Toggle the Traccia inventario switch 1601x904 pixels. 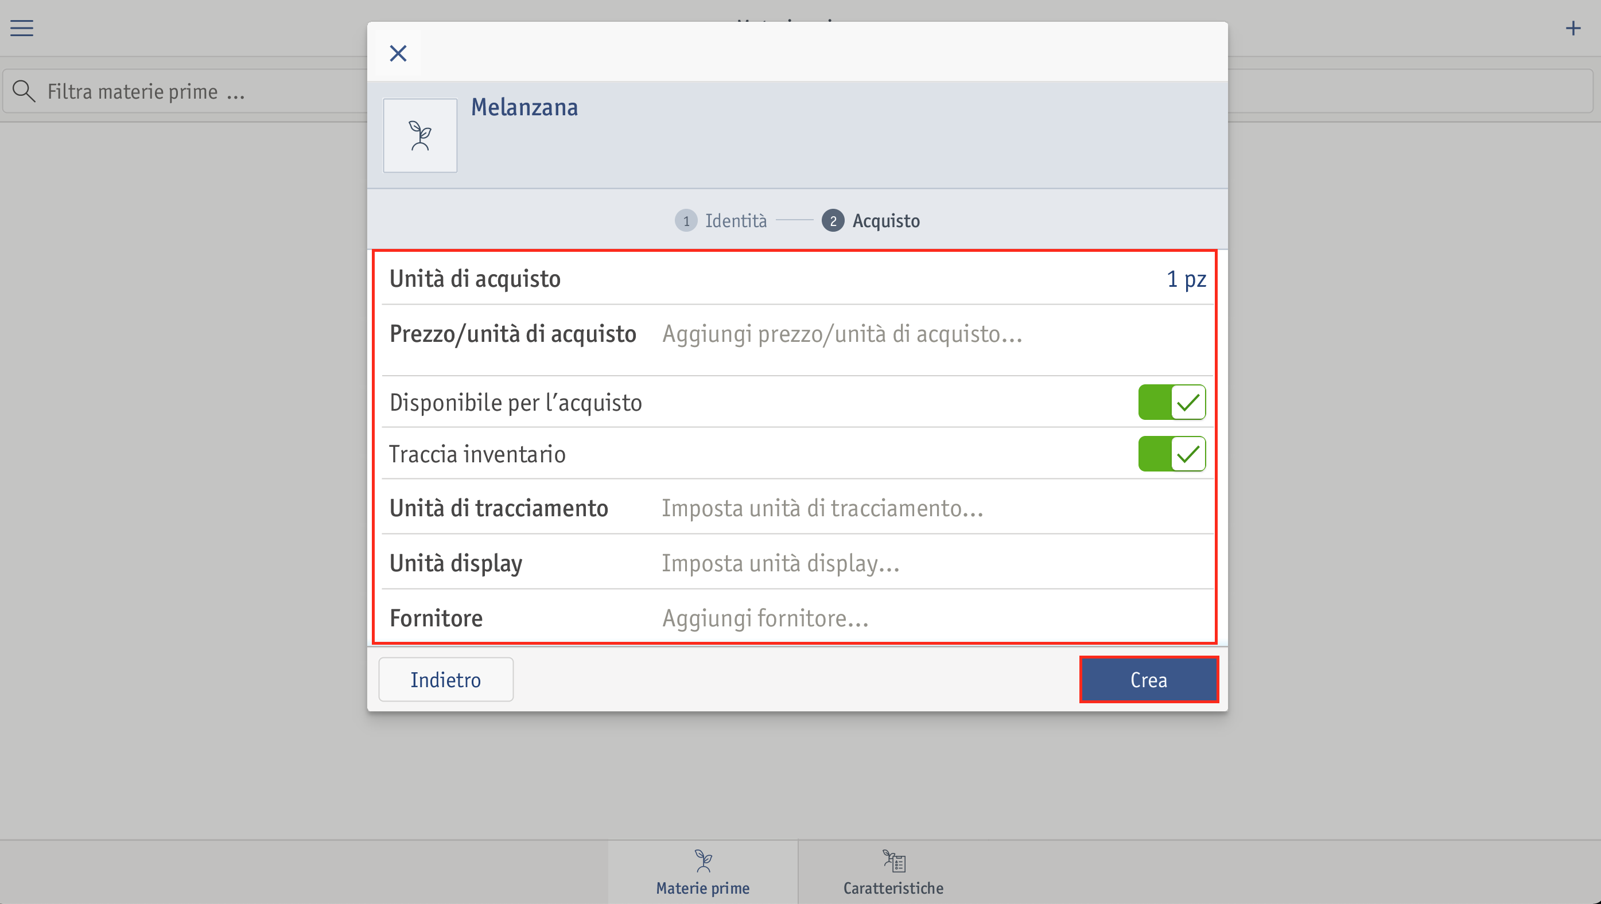coord(1172,454)
